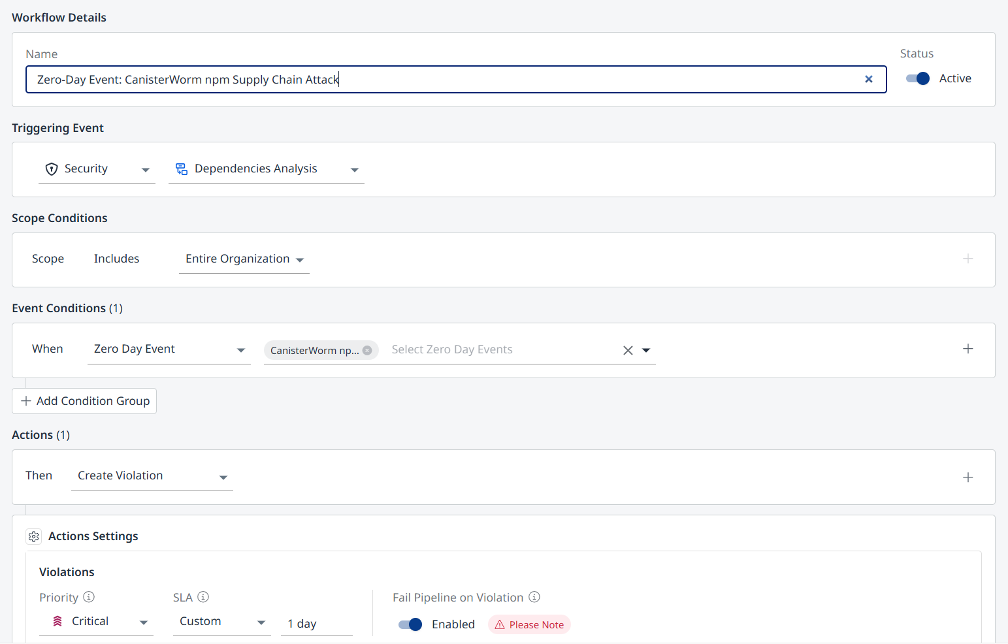Clear the workflow name with the X icon
Image resolution: width=1008 pixels, height=644 pixels.
click(x=868, y=79)
